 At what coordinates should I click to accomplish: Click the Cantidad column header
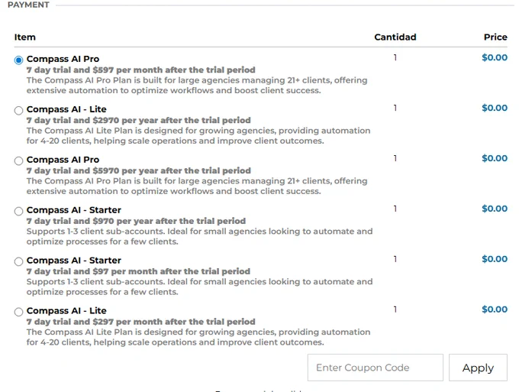click(x=395, y=37)
